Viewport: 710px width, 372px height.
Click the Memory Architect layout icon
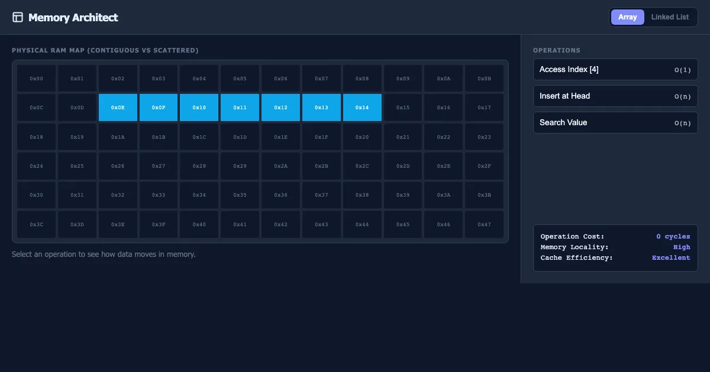(x=18, y=17)
